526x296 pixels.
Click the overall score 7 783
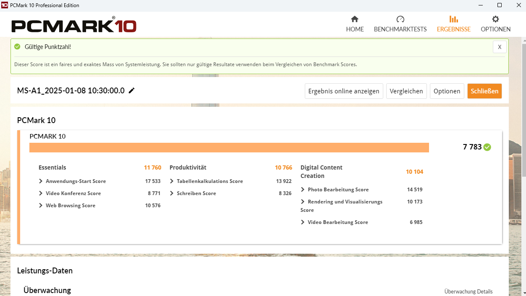pos(472,147)
